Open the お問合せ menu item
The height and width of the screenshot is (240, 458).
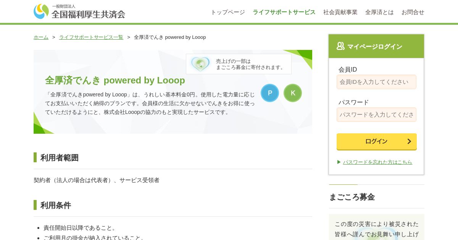(413, 12)
